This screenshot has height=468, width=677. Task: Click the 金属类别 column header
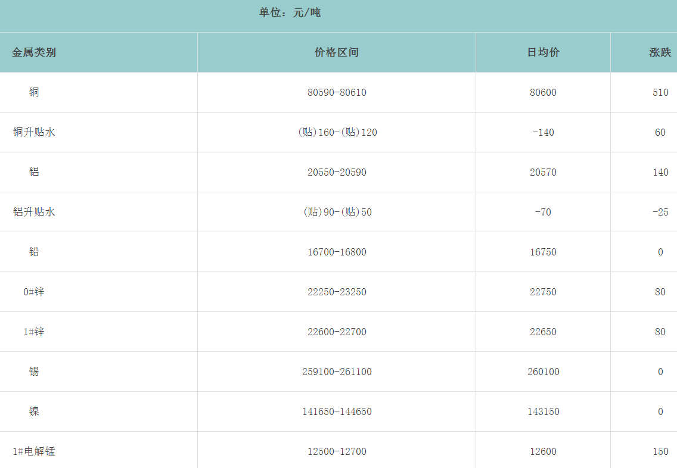34,52
